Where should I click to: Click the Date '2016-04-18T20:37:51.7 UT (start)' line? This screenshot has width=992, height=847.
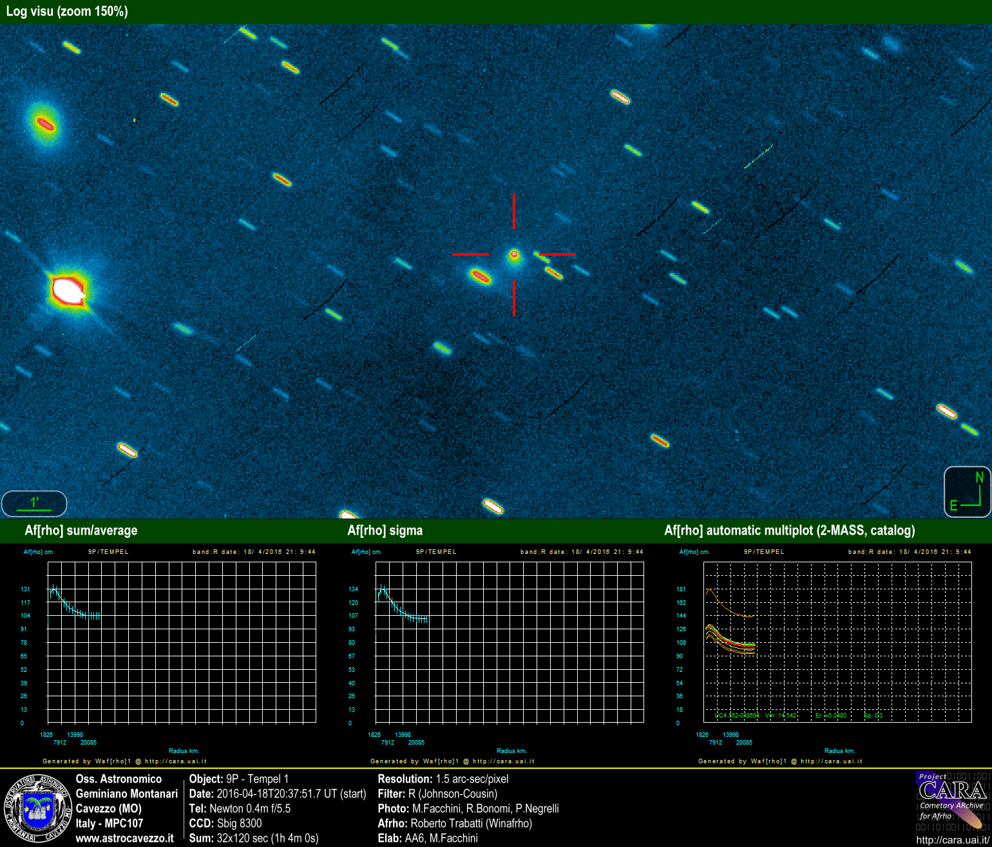click(278, 794)
